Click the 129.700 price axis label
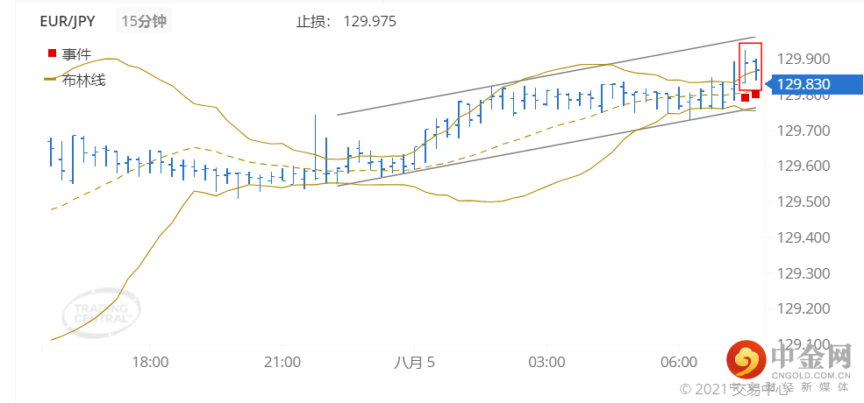Viewport: 864px width, 403px height. coord(804,131)
